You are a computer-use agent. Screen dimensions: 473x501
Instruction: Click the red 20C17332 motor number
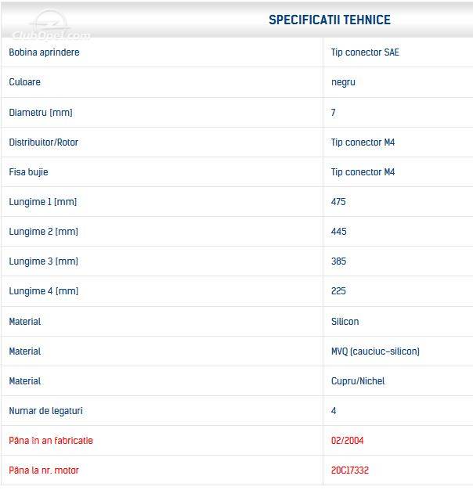point(350,470)
